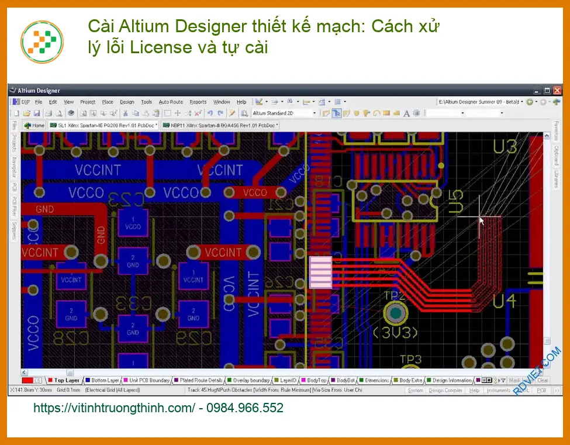The width and height of the screenshot is (570, 445).
Task: Open the Design menu
Action: click(x=127, y=102)
